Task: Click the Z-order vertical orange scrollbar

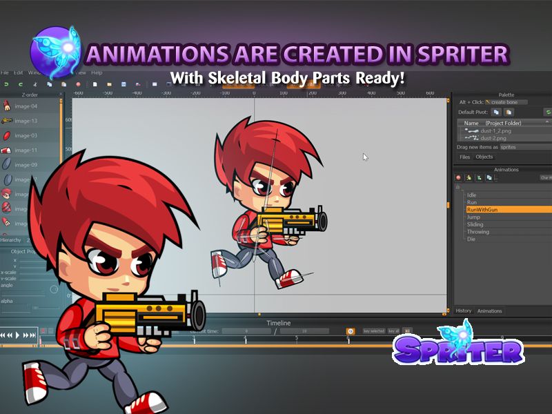Action: [61, 130]
